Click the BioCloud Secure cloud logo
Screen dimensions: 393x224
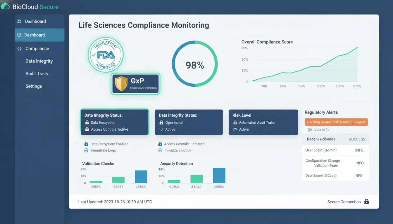coord(6,6)
